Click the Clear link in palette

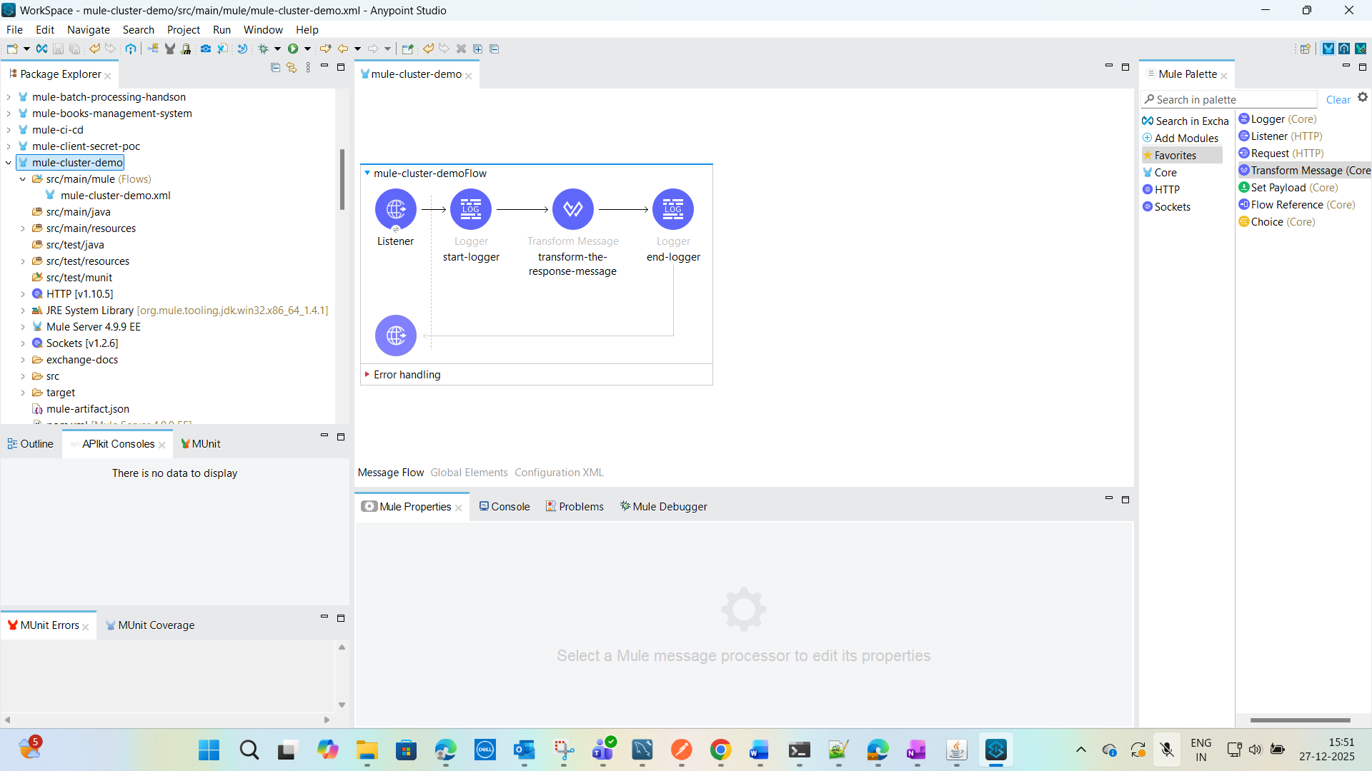1338,100
